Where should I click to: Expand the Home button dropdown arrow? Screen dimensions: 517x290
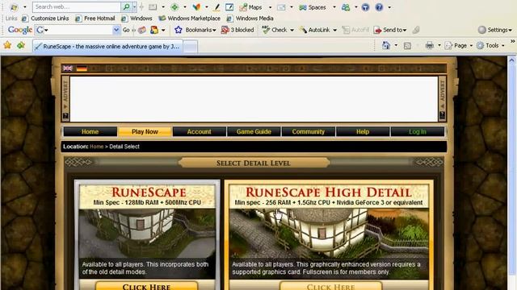[x=396, y=45]
